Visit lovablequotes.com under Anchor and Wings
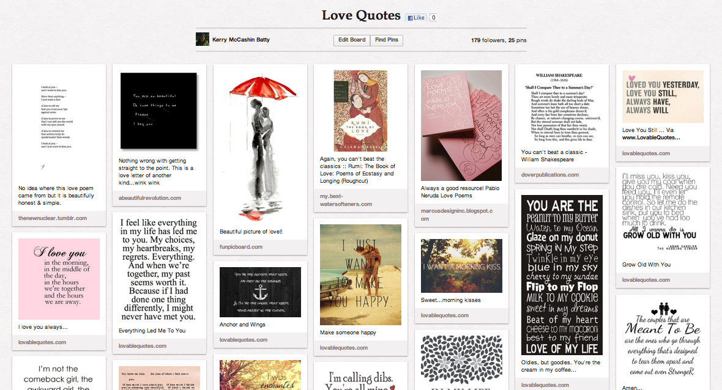Image resolution: width=722 pixels, height=390 pixels. click(243, 340)
